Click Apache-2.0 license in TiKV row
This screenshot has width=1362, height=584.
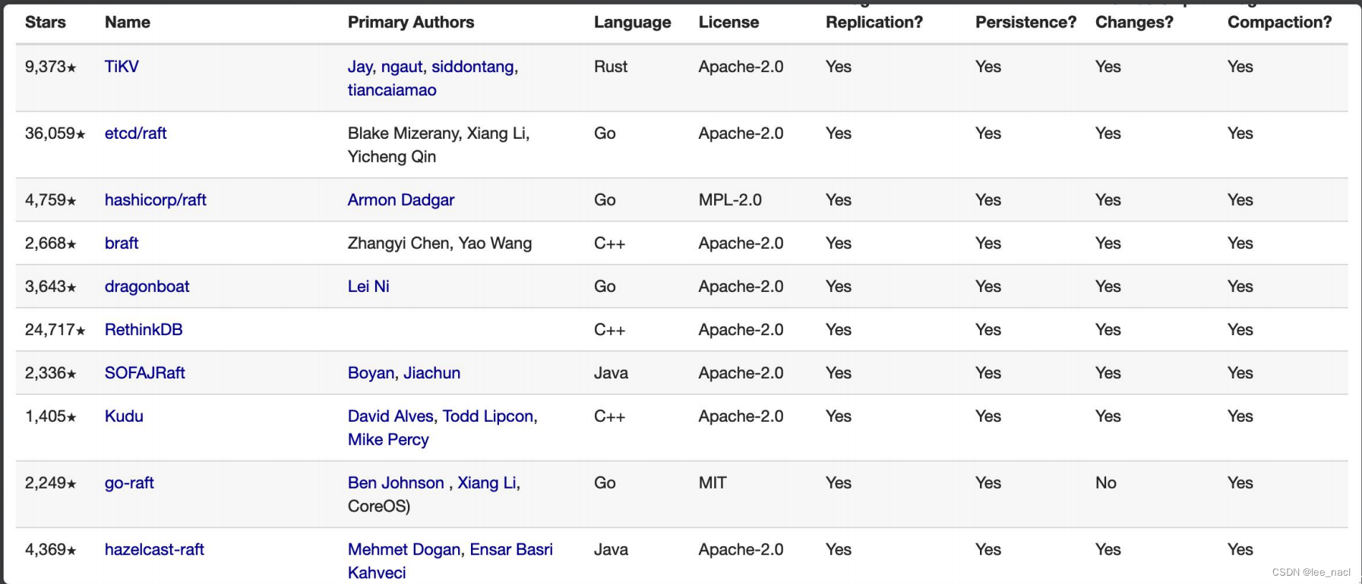pos(741,67)
